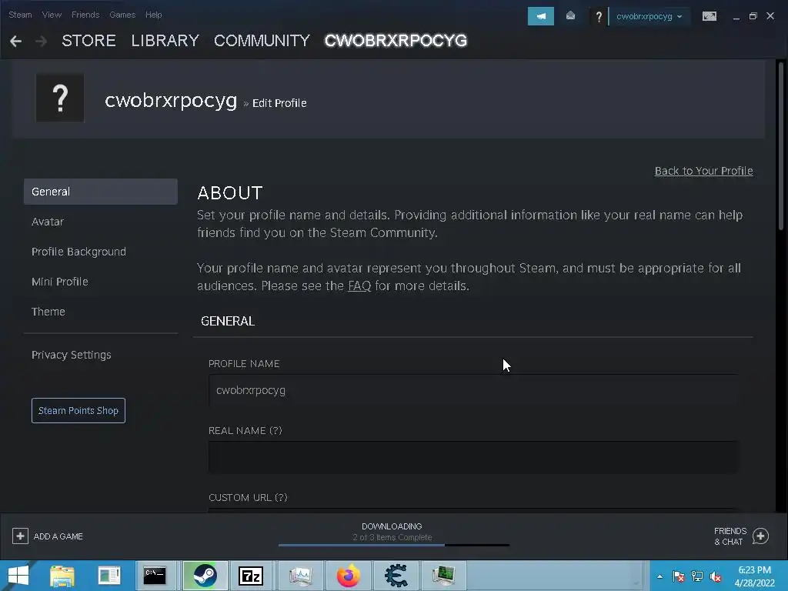Screen dimensions: 788x591
Task: Open File Explorer from taskbar
Action: (62, 576)
